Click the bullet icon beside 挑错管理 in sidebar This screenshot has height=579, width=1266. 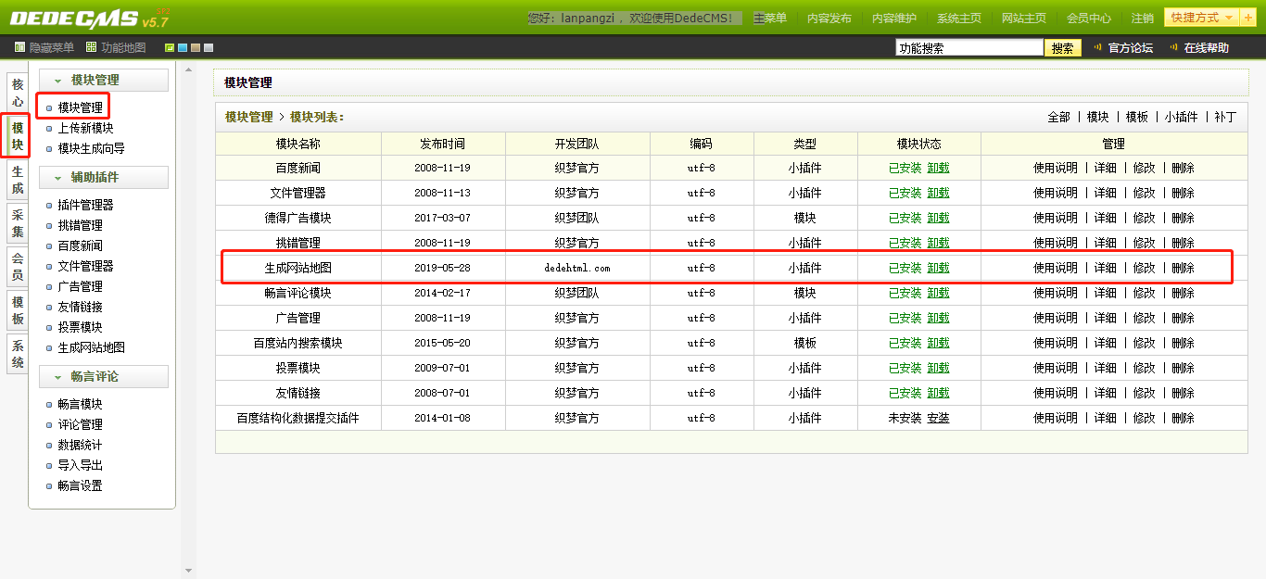[49, 226]
